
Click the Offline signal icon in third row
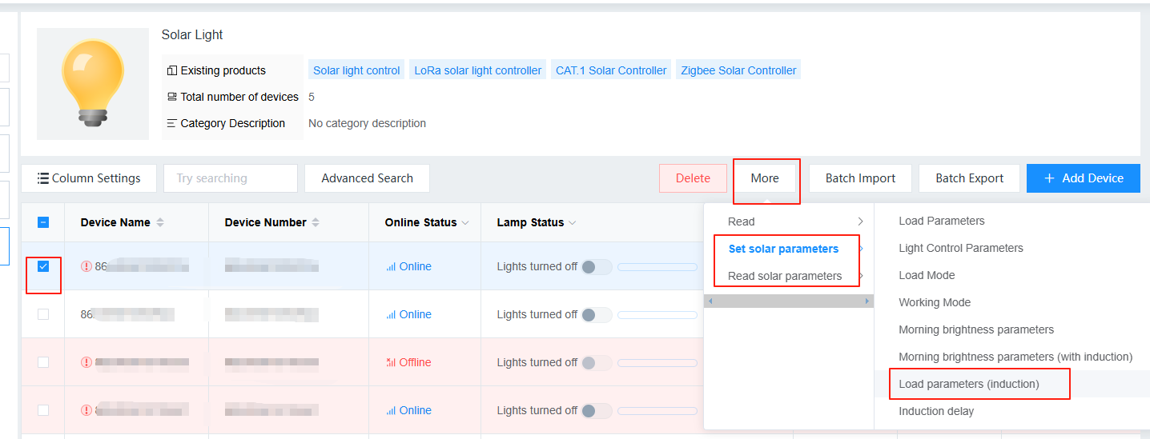tap(391, 362)
